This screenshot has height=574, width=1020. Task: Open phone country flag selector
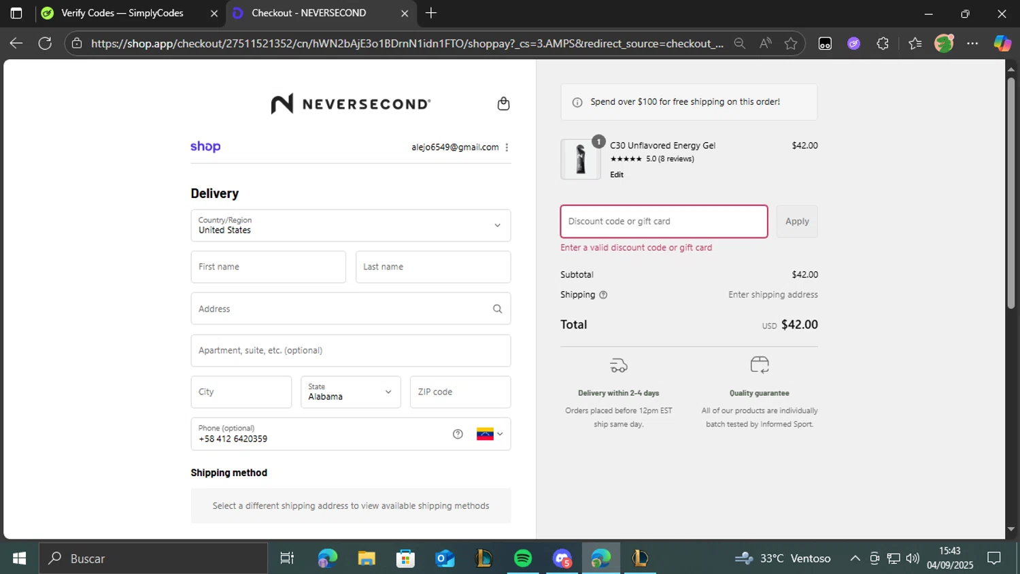coord(490,434)
